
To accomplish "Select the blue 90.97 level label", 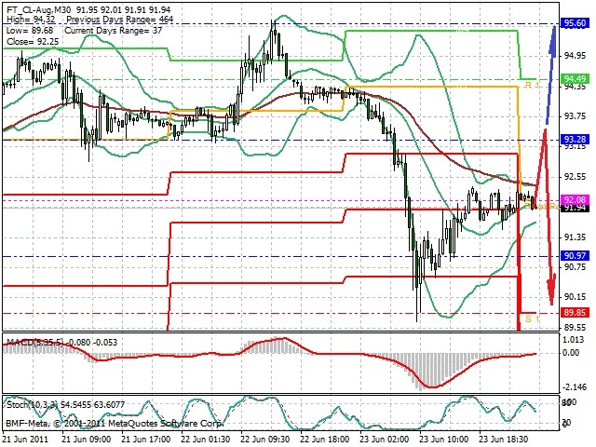I will pos(575,255).
